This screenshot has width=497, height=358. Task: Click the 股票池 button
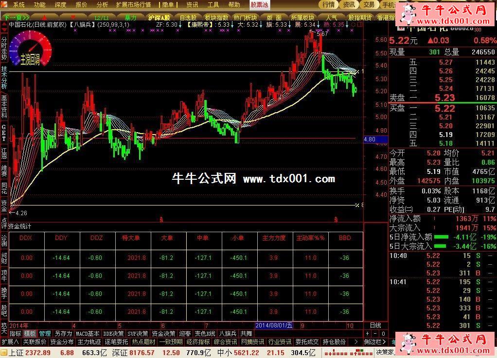point(259,4)
